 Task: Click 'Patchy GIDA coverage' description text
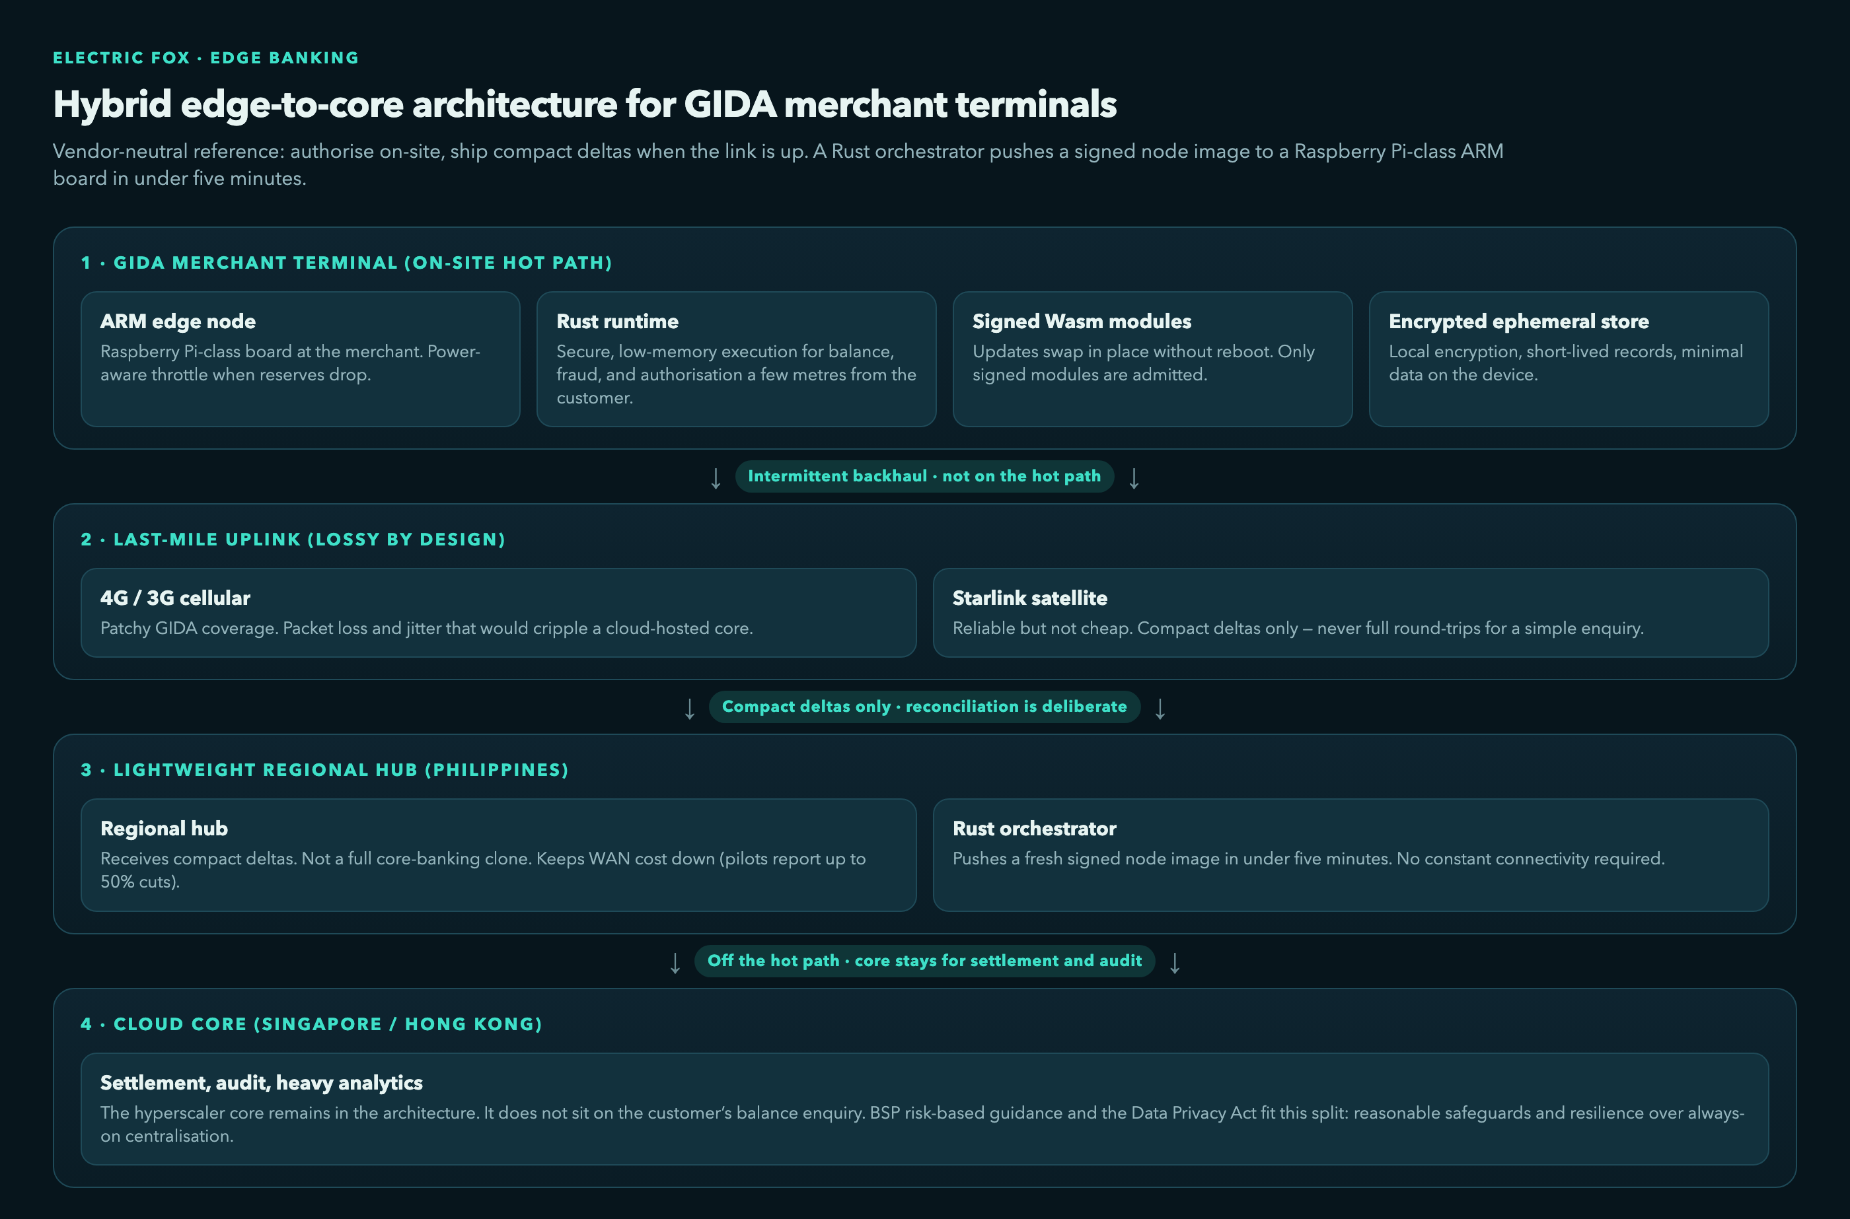[x=426, y=628]
